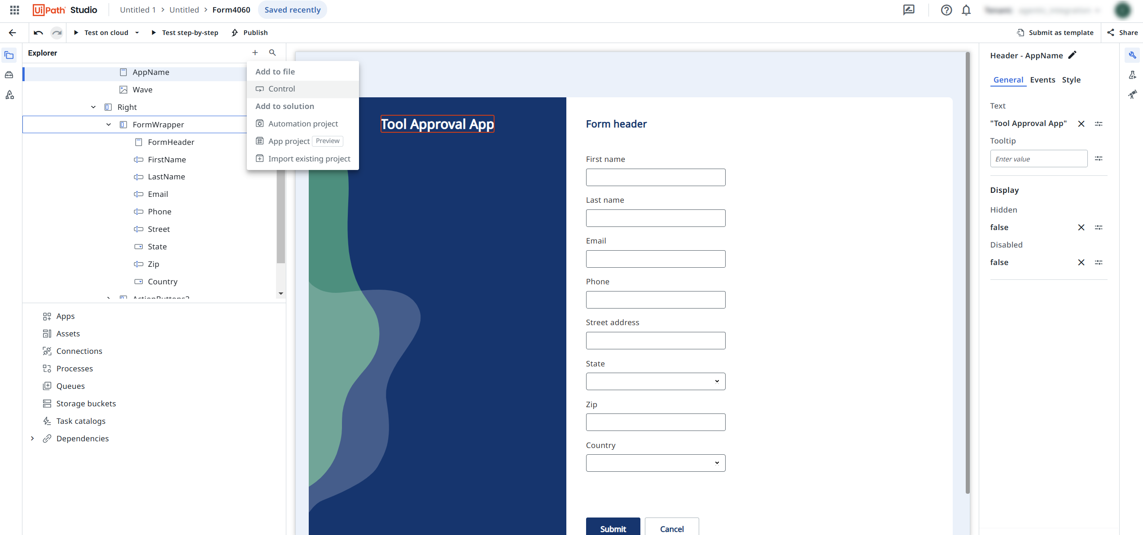Open Untitled 1 breadcrumb

coord(138,10)
